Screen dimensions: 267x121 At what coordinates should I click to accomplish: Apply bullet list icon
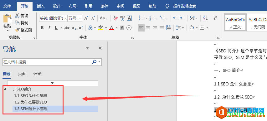click(x=141, y=18)
